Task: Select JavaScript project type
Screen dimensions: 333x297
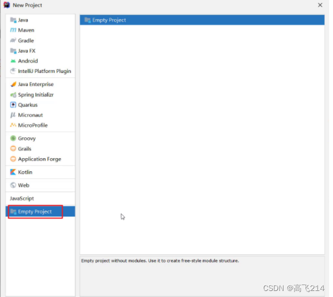Action: pos(22,198)
